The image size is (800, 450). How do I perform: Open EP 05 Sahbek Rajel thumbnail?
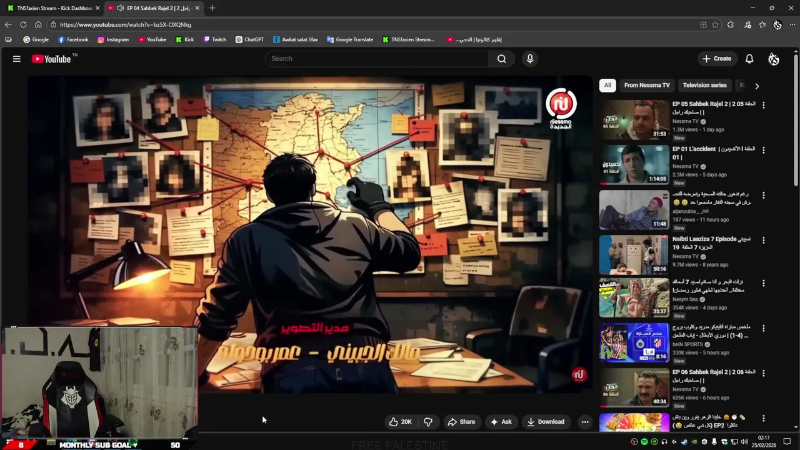click(x=634, y=119)
